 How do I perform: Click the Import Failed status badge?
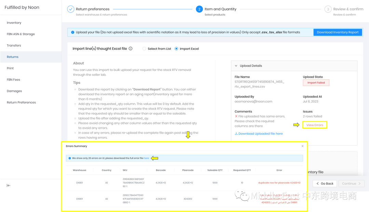pos(316,82)
